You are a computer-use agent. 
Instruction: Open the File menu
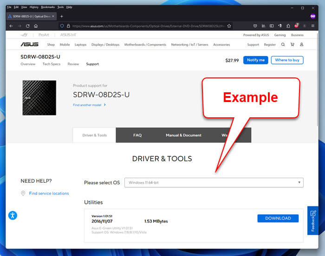9,7
